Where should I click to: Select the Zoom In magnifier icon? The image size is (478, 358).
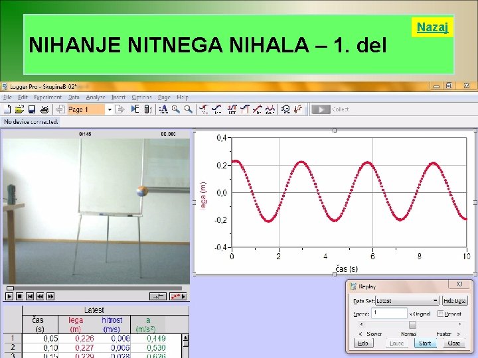pos(175,109)
